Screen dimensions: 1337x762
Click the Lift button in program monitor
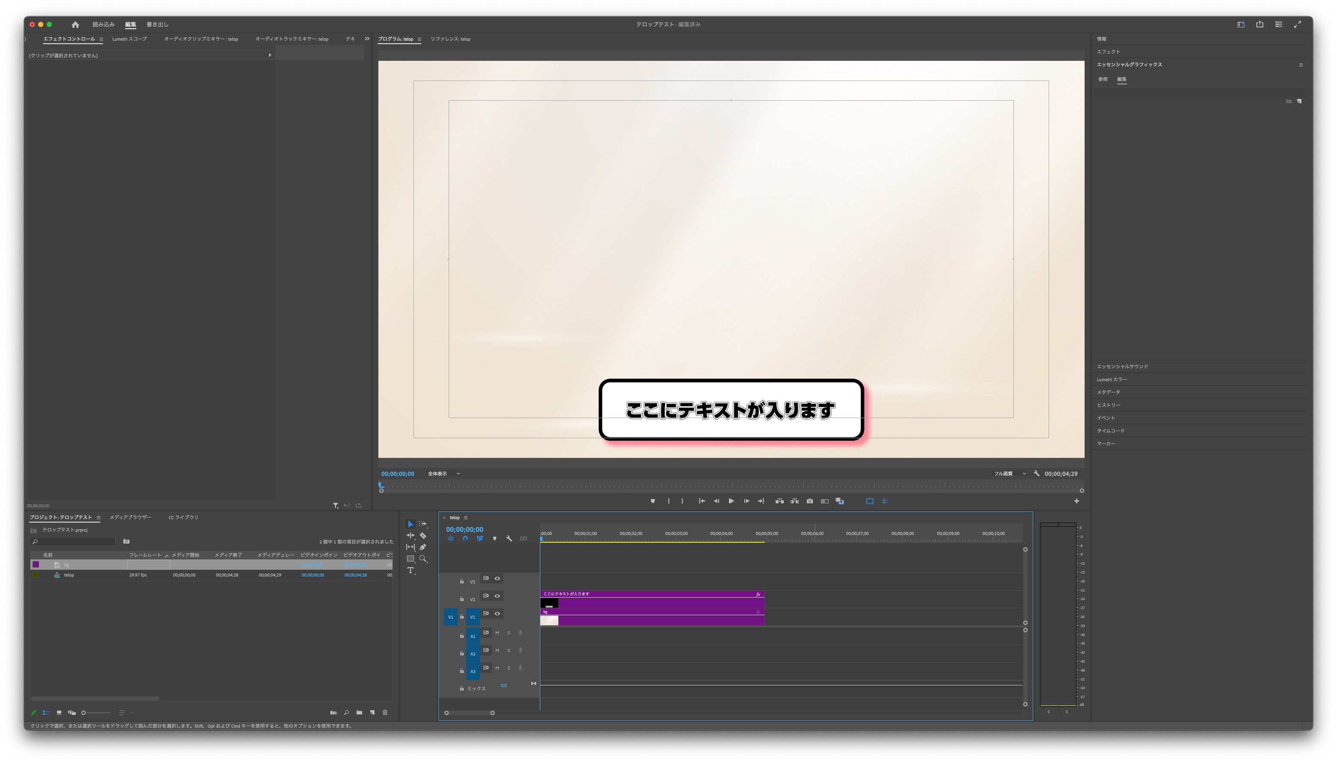(x=779, y=501)
